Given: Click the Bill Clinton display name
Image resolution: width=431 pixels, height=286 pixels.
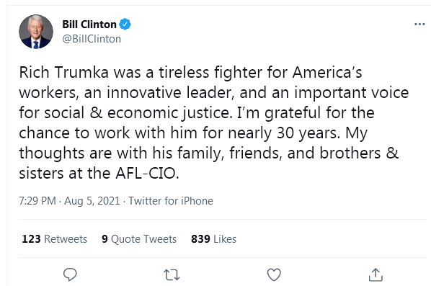Looking at the screenshot, I should 89,24.
